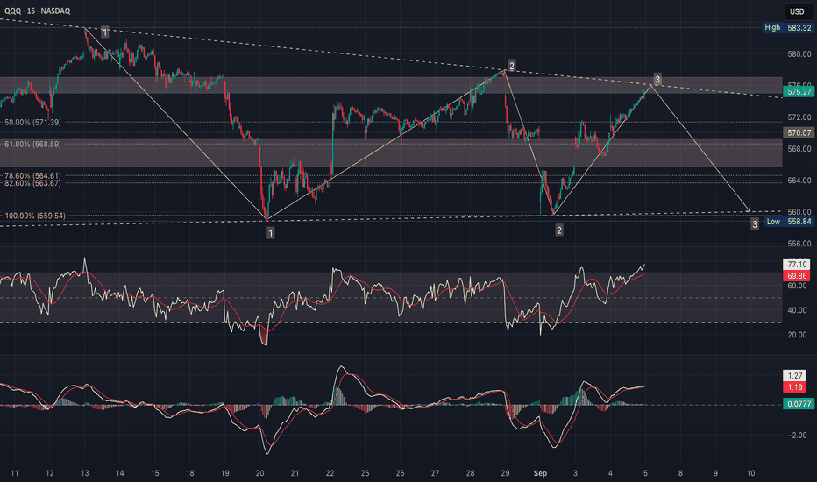Click the 564.00 tick on the price axis
The image size is (817, 482).
[799, 181]
